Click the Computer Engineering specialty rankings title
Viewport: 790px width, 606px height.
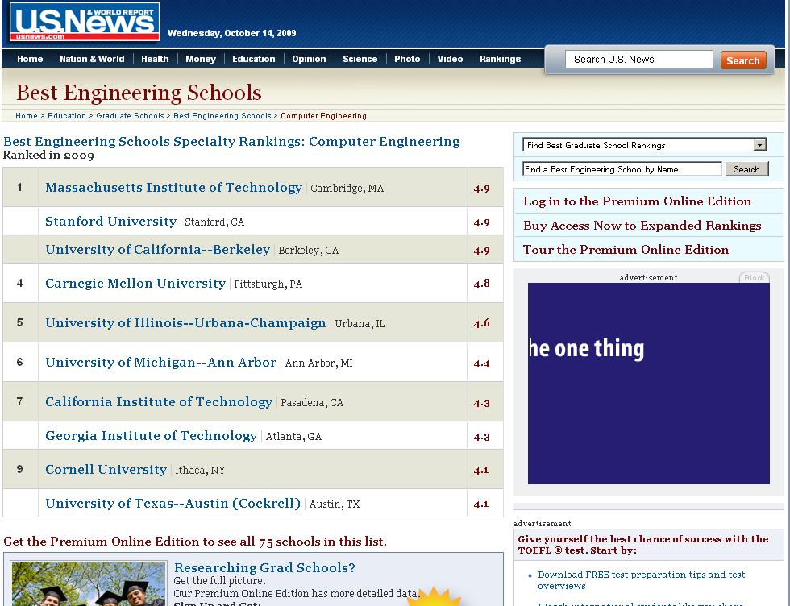[x=231, y=142]
